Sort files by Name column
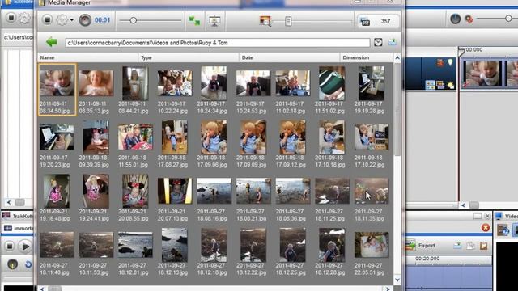518x291 pixels. pos(87,57)
